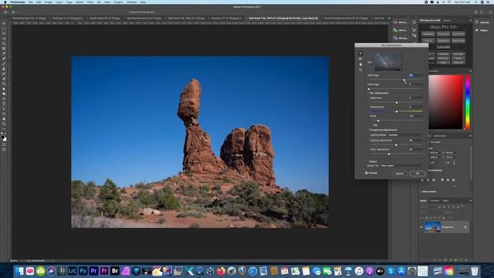Open the Trash in the Dock
This screenshot has height=278, width=494.
click(x=475, y=271)
